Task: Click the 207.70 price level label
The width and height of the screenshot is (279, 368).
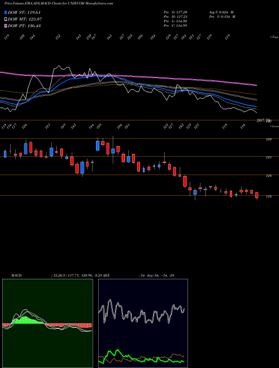Action: click(263, 120)
